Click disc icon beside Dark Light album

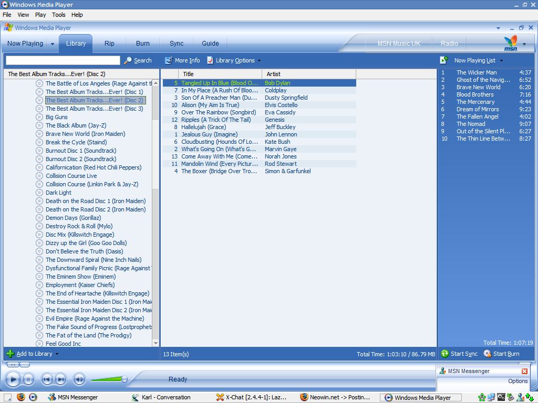(39, 193)
